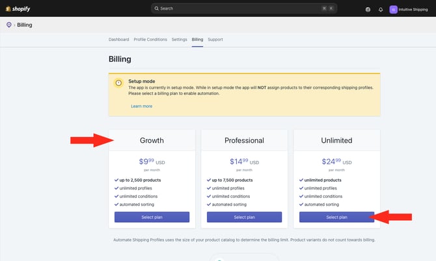This screenshot has height=261, width=436.
Task: Click the search magnifier icon
Action: pyautogui.click(x=157, y=8)
